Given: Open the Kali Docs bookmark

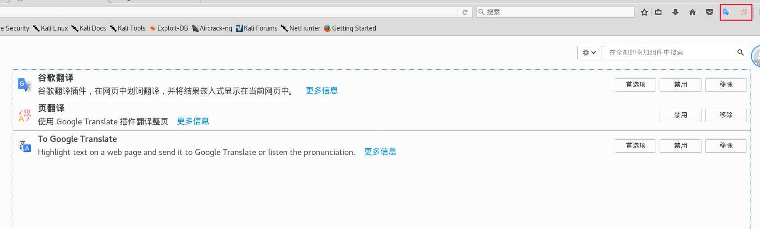Looking at the screenshot, I should [89, 28].
